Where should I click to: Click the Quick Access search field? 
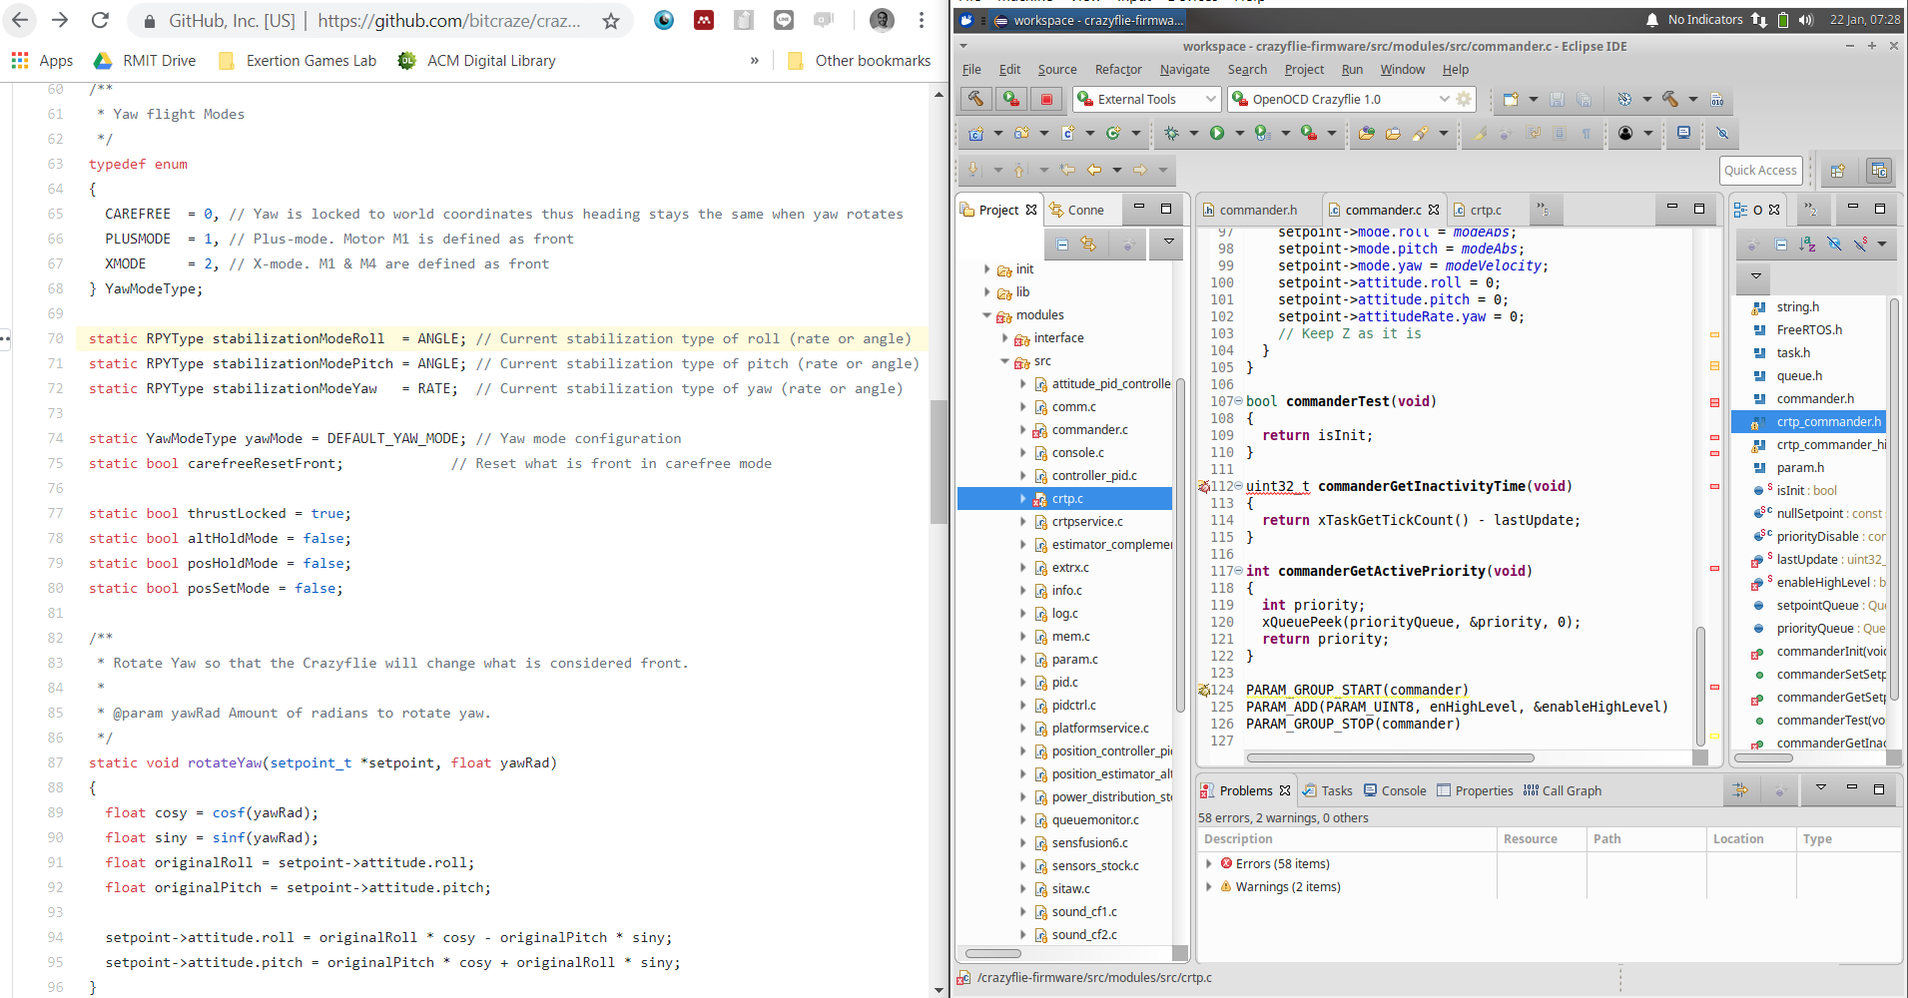1759,171
